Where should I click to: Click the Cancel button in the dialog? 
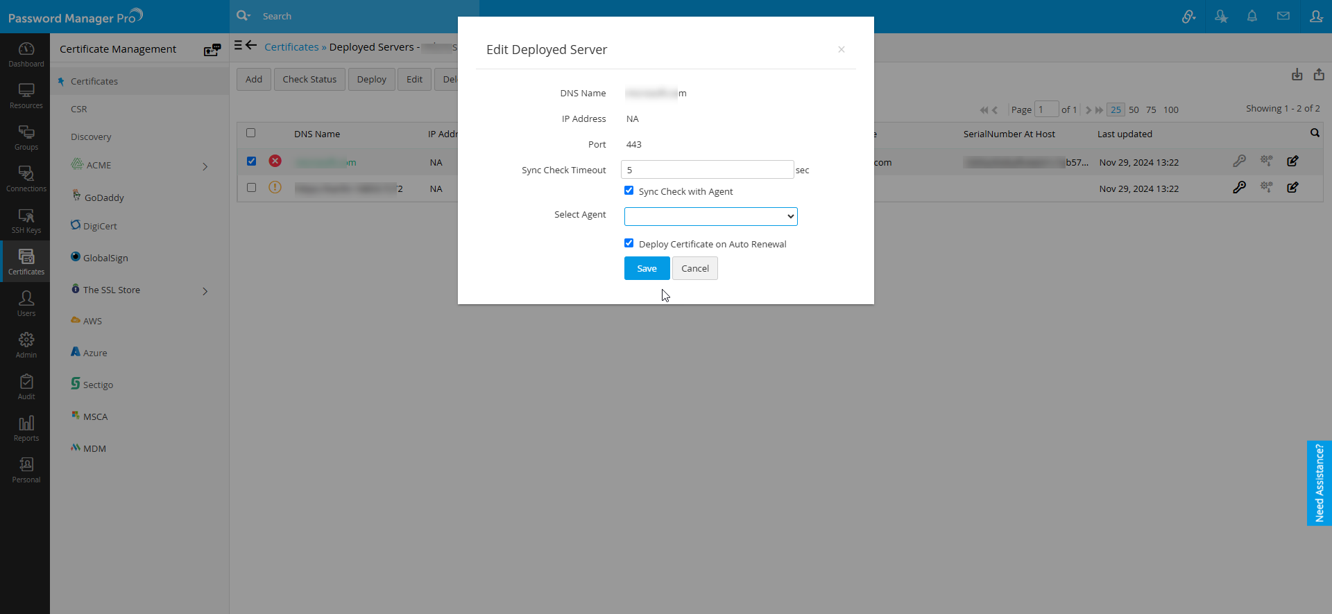[695, 268]
